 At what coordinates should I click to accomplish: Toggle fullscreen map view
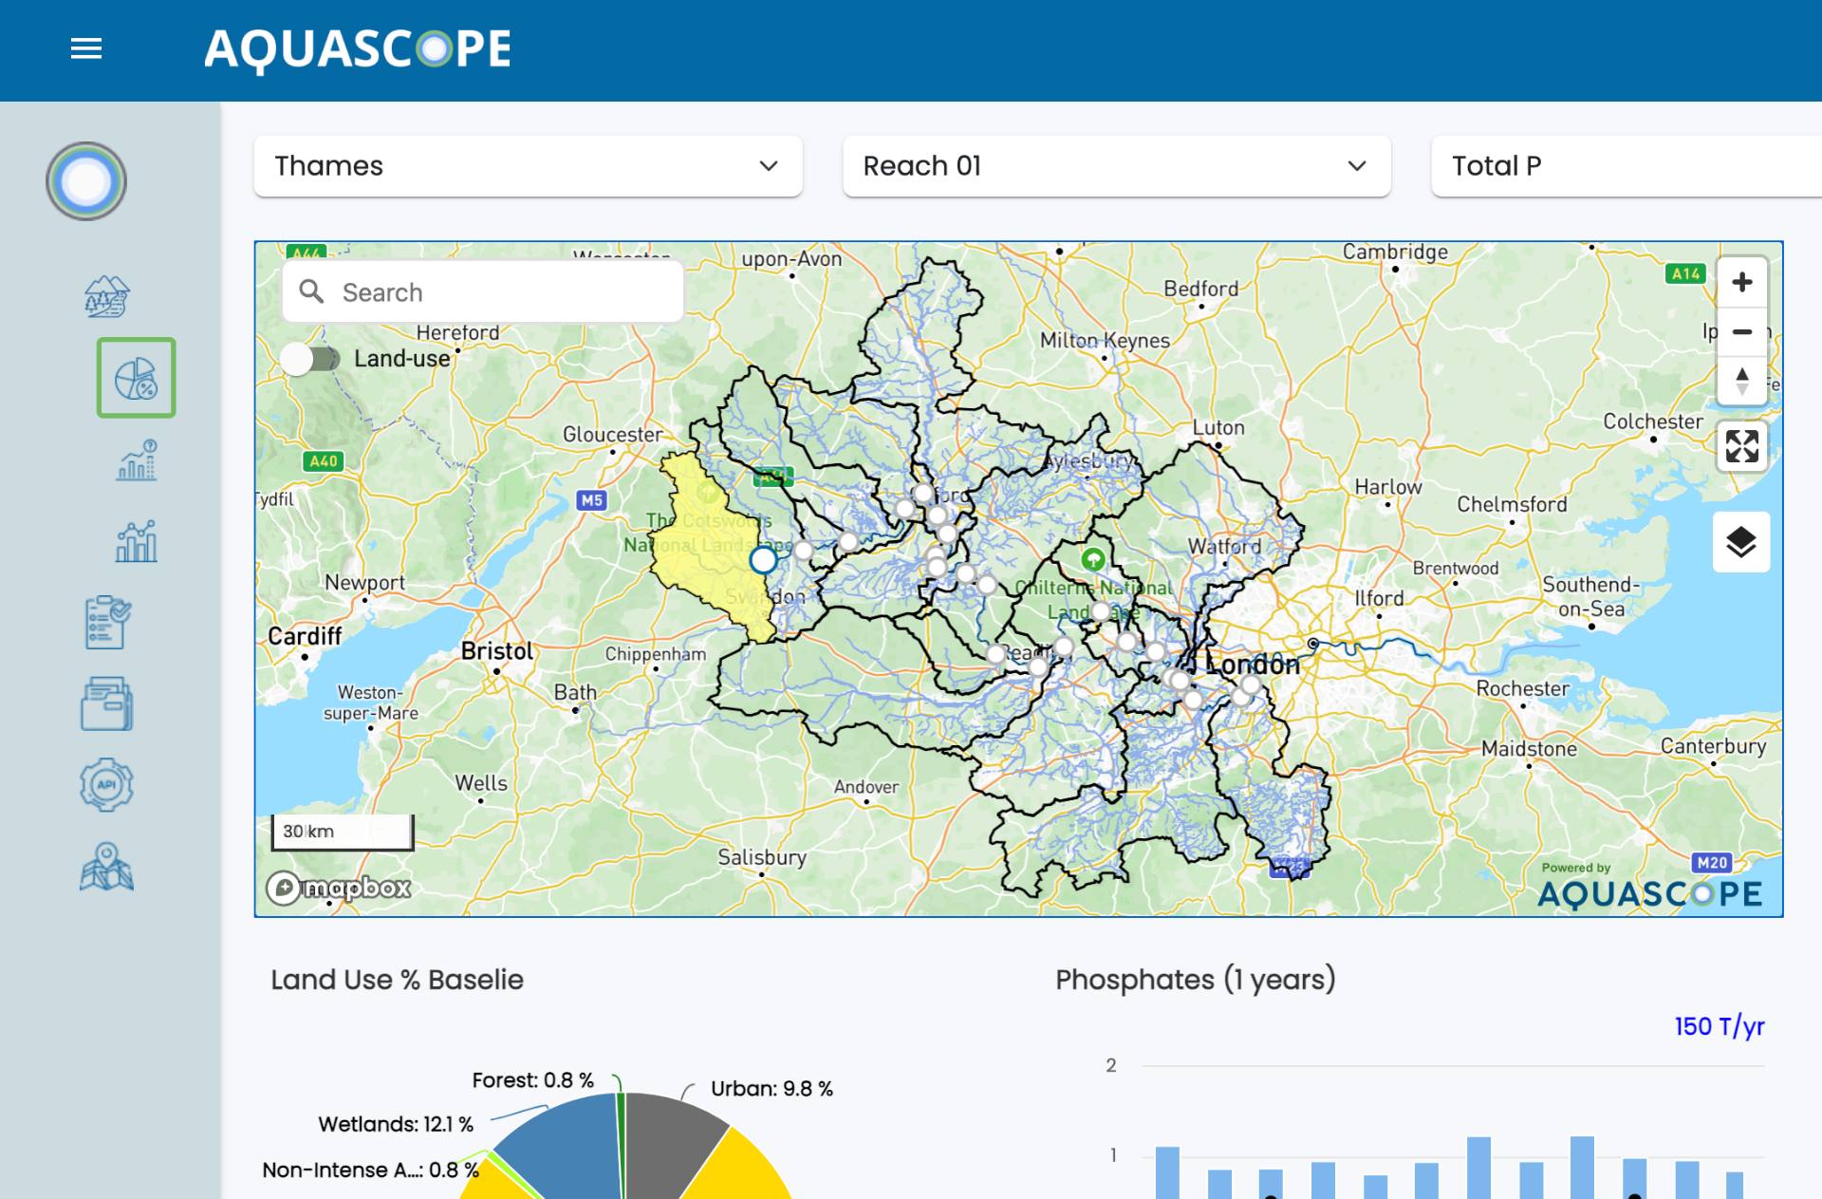pos(1742,446)
